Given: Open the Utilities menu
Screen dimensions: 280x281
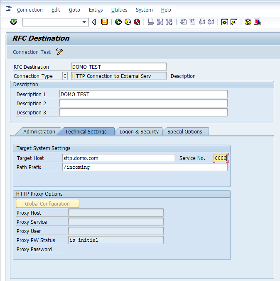Looking at the screenshot, I should [119, 10].
